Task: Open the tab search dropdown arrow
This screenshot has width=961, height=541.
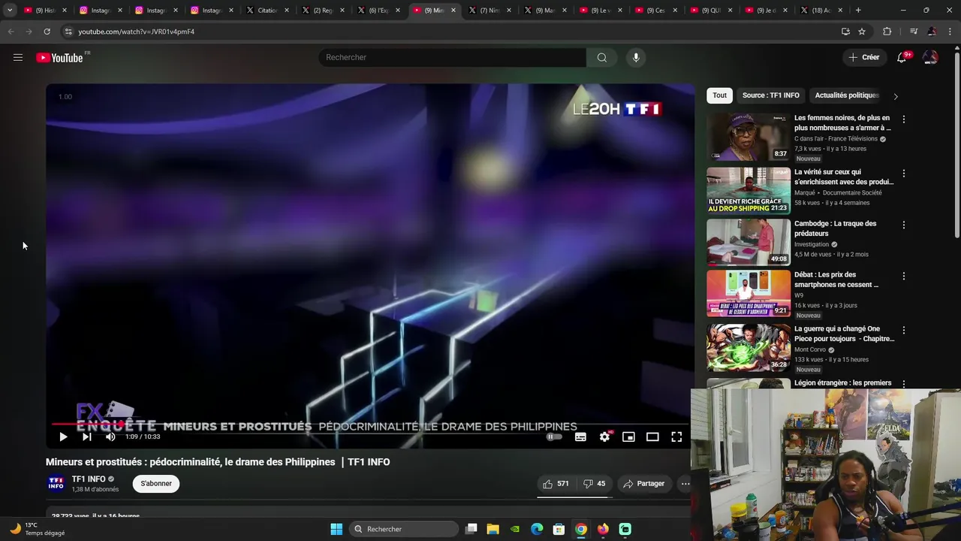Action: [9, 10]
